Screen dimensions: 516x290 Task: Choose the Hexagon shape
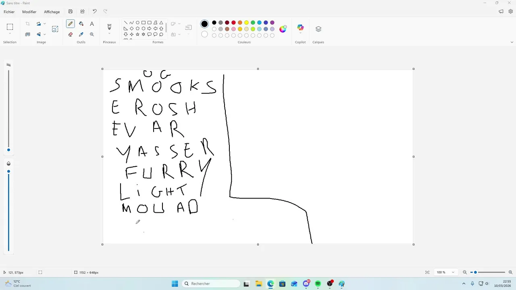144,29
